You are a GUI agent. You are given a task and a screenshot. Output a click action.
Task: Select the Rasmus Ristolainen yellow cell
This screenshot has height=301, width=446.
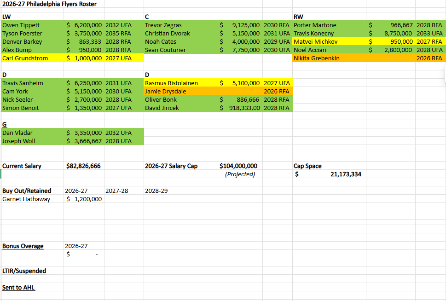[180, 83]
